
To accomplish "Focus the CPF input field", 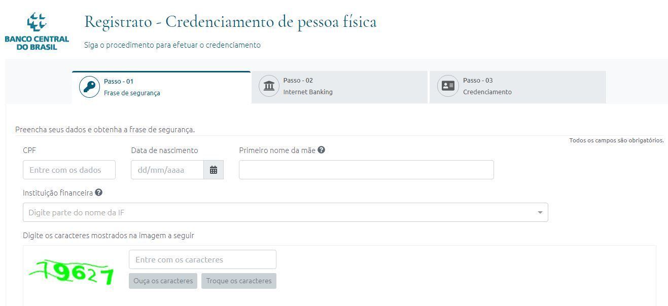I will [69, 170].
